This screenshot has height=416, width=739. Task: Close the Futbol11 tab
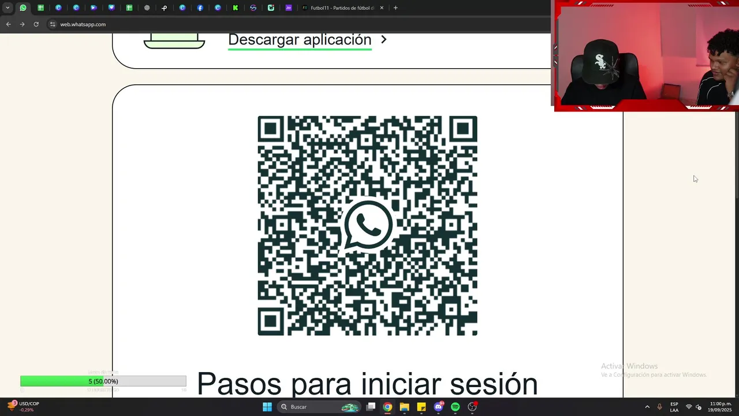pos(382,8)
